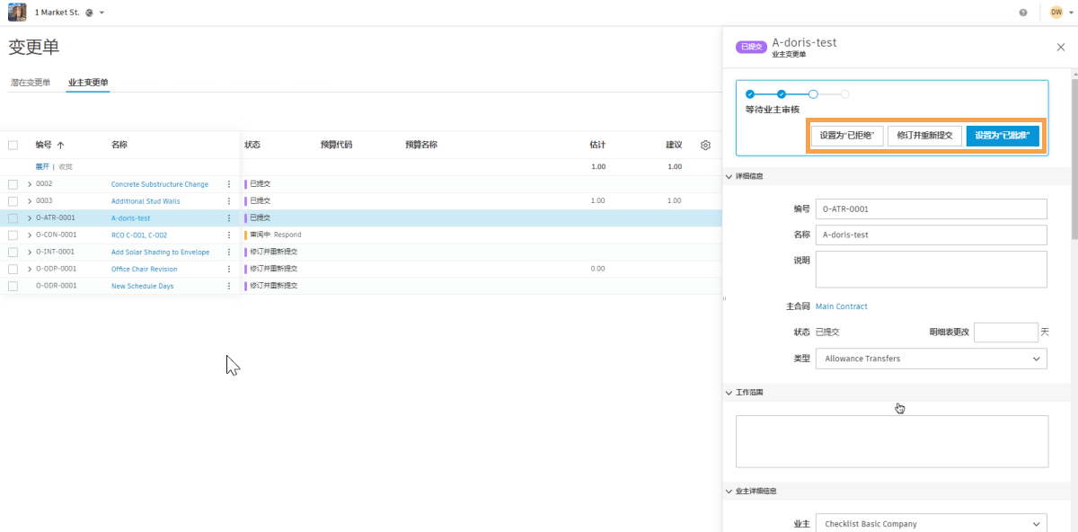Screen dimensions: 1078x532
Task: Expand row O-CON-0001 chevron
Action: (x=30, y=235)
